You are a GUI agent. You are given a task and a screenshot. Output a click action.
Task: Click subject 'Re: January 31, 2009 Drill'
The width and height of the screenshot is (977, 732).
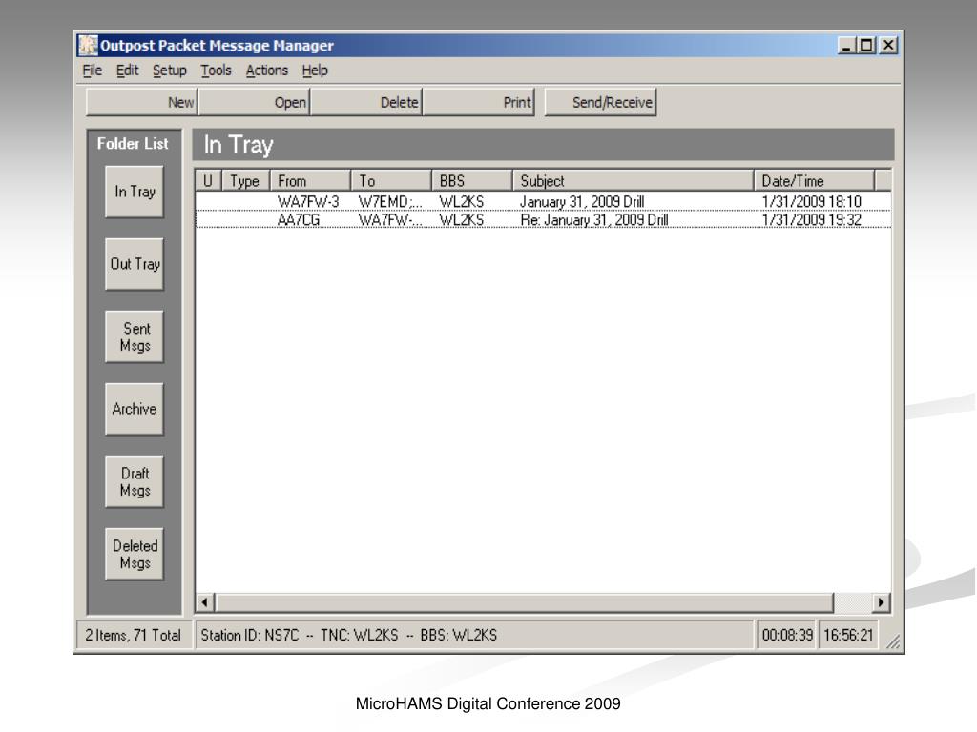click(x=594, y=220)
